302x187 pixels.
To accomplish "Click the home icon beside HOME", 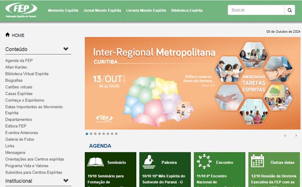I will click(x=7, y=35).
